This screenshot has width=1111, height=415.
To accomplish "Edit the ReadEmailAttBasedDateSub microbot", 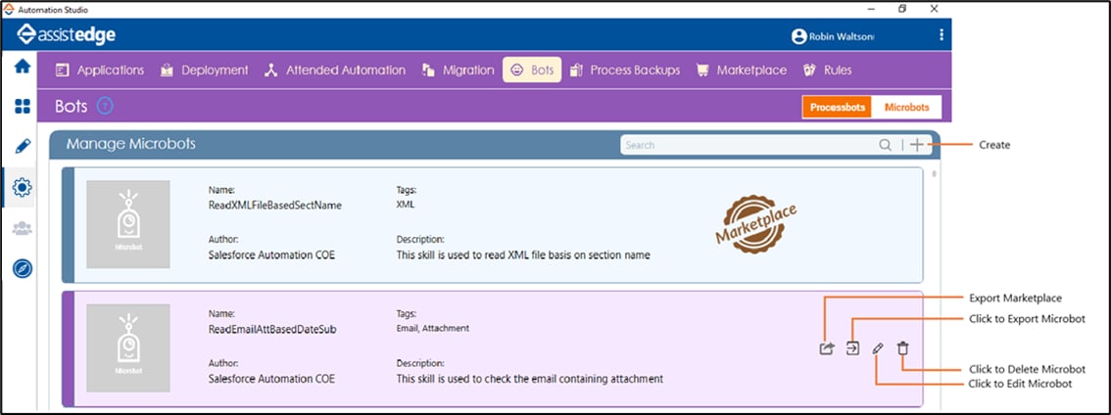I will click(x=877, y=348).
